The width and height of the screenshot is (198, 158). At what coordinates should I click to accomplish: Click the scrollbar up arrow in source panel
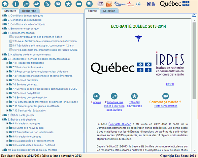pos(194,20)
